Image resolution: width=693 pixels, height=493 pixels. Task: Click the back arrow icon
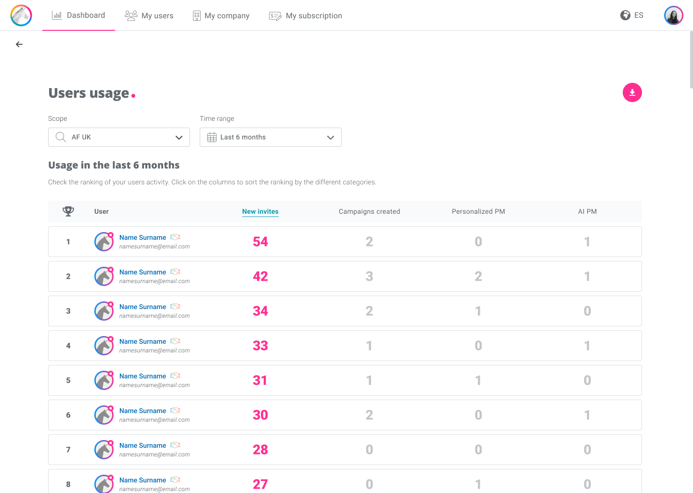pos(19,44)
